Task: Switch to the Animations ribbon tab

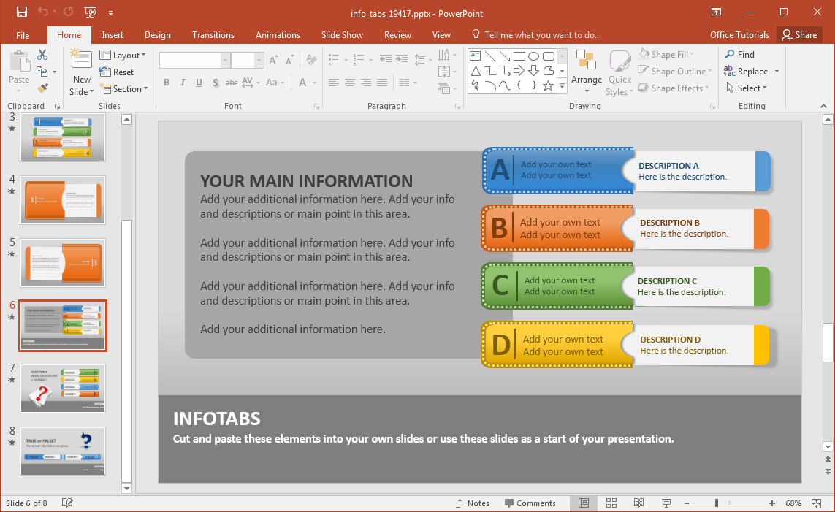Action: click(278, 34)
